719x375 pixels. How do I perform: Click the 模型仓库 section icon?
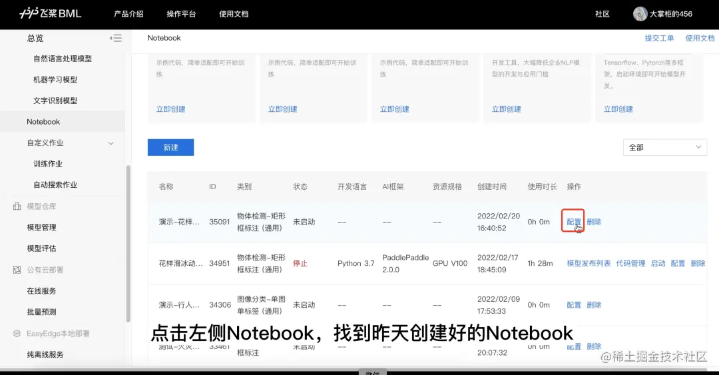(17, 206)
